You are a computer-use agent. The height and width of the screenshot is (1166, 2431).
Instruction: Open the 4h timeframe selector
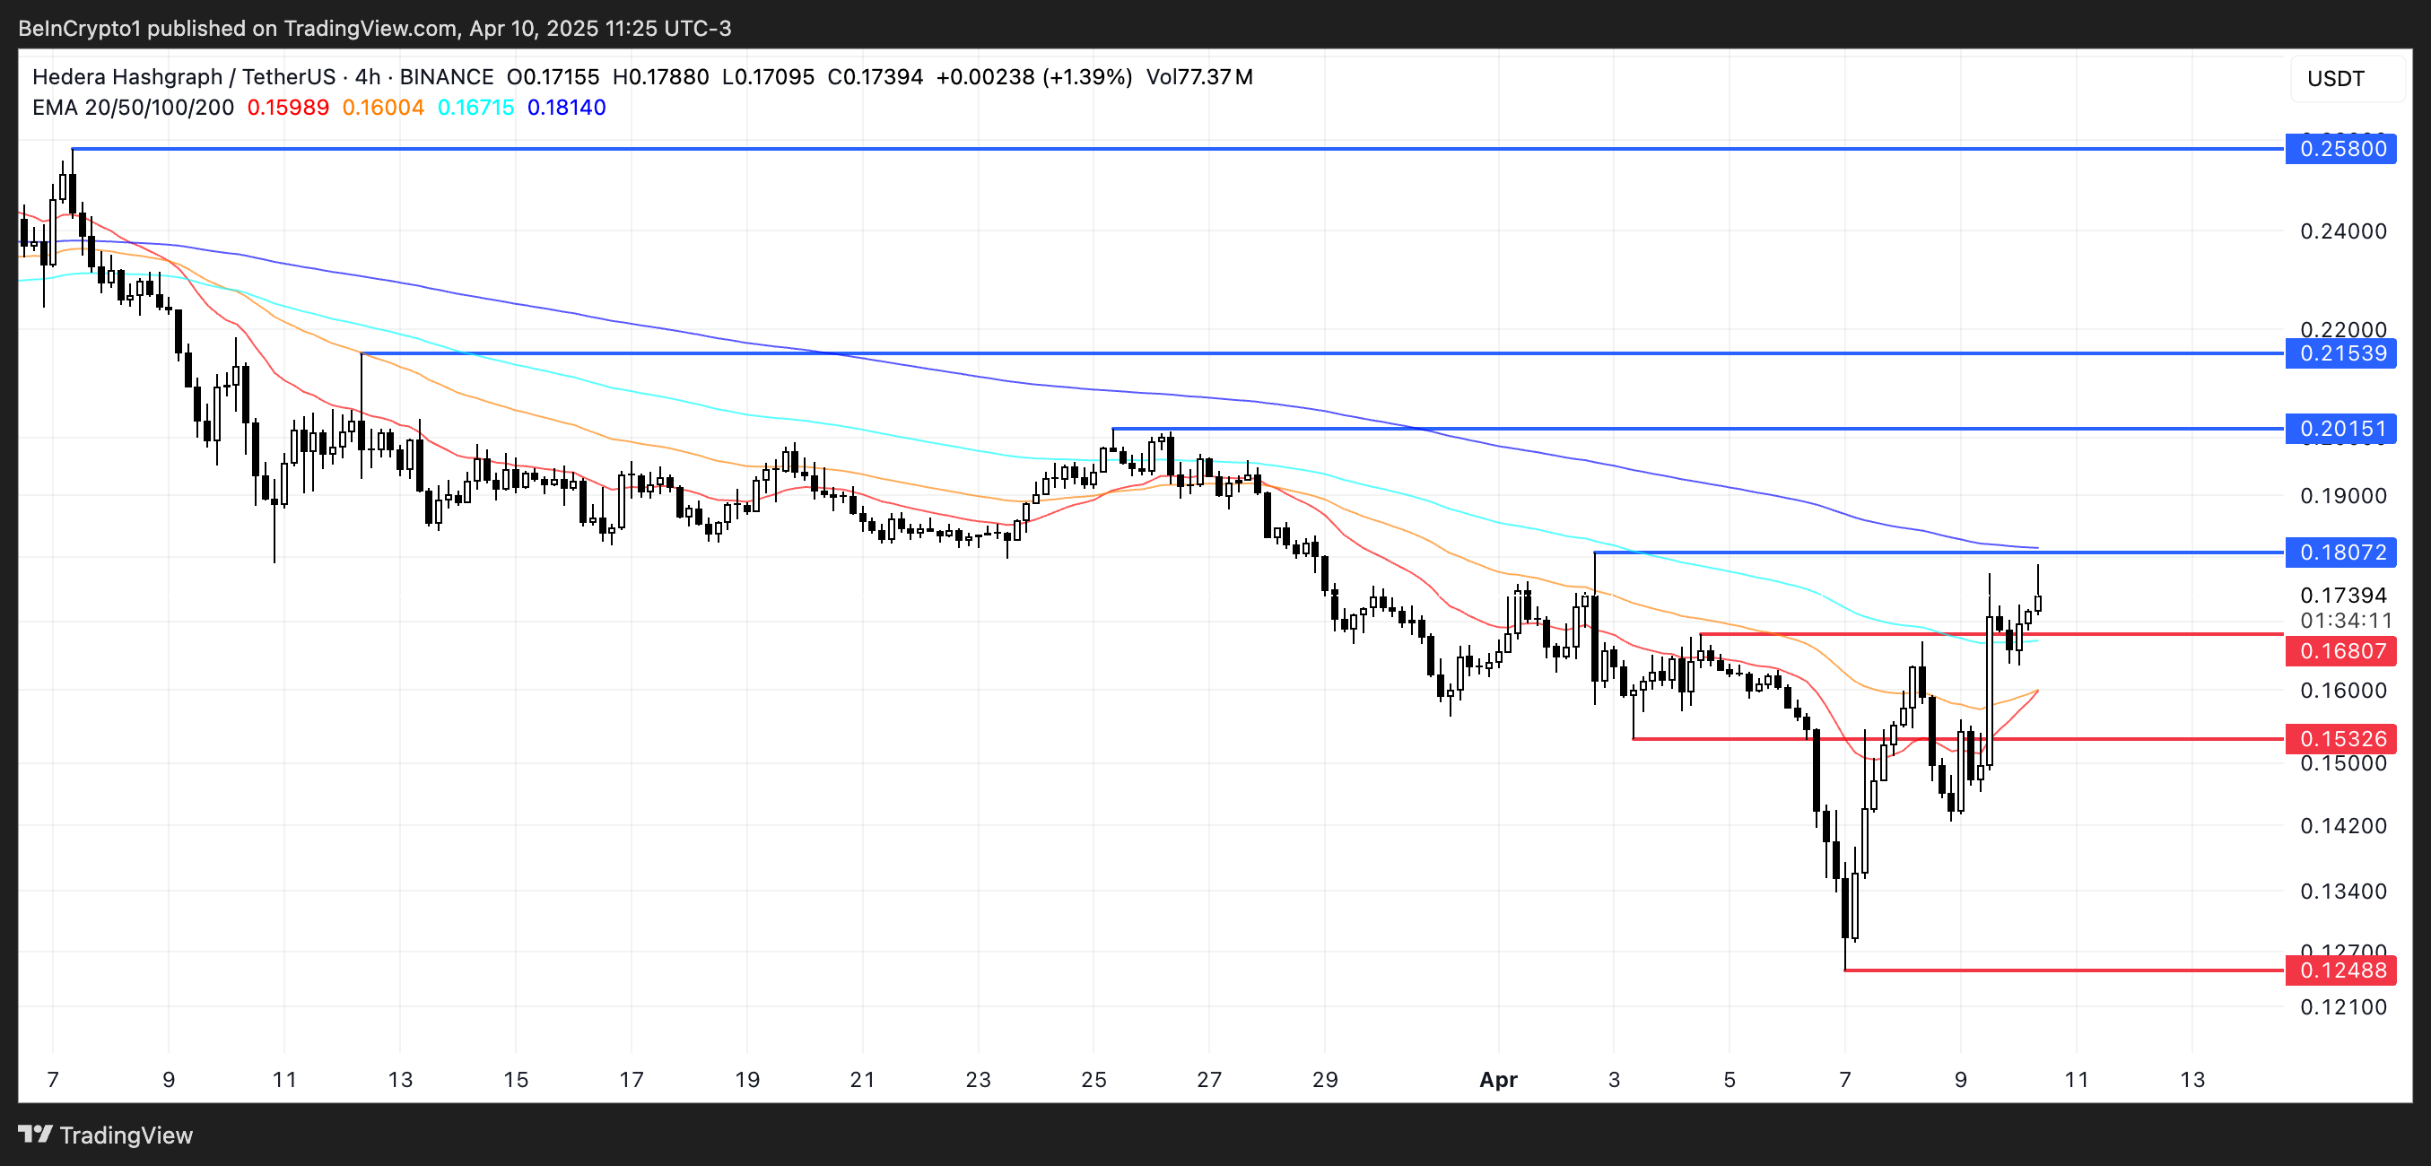tap(366, 76)
